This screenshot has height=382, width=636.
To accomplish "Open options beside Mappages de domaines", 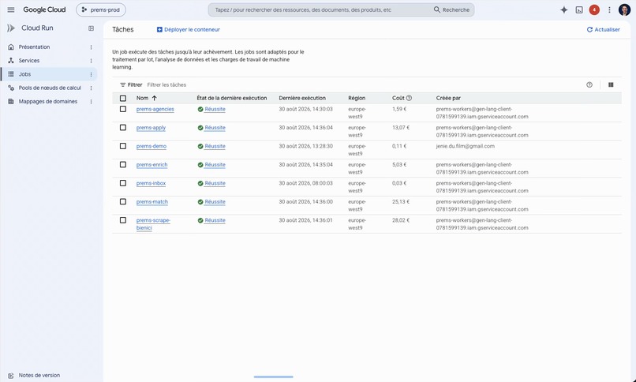I will (x=92, y=102).
